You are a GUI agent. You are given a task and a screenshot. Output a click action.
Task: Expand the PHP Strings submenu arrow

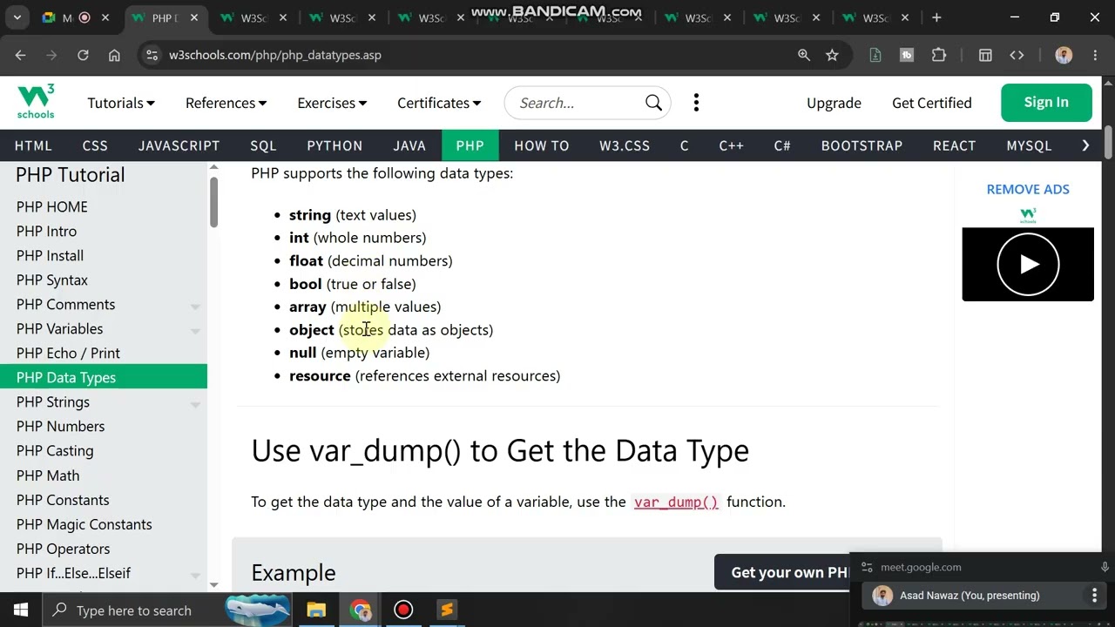(195, 403)
